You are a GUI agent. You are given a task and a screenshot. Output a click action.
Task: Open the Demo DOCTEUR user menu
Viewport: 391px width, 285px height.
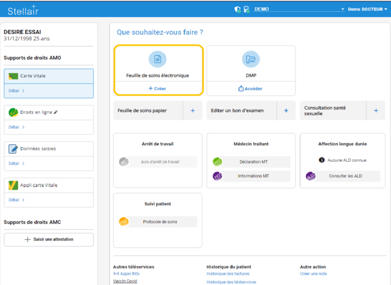click(x=367, y=10)
